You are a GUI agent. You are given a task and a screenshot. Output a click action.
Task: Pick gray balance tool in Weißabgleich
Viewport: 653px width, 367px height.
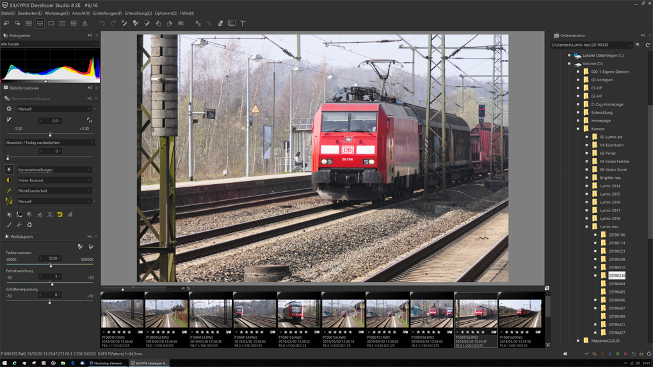pos(80,247)
